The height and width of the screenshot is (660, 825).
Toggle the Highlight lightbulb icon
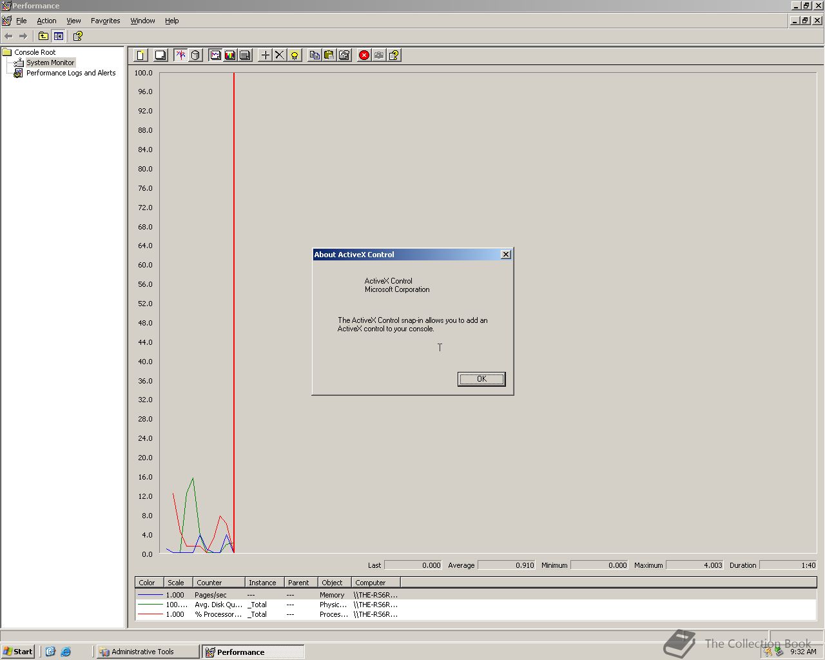pos(295,55)
